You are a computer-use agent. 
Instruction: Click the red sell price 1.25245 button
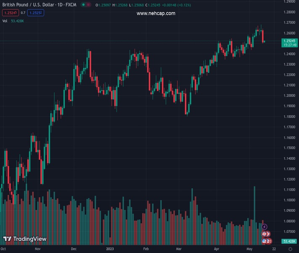(x=10, y=13)
